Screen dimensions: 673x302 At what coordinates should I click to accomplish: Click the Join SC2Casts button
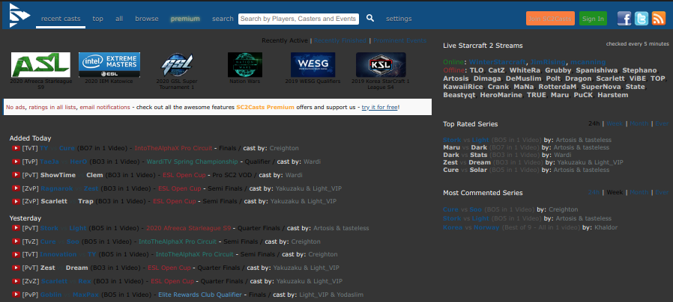click(x=550, y=19)
